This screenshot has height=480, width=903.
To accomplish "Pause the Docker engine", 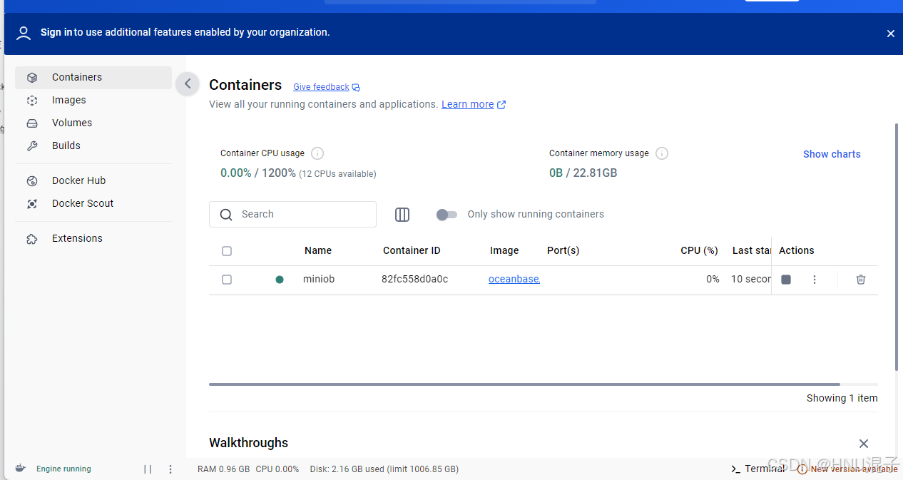I will click(148, 469).
